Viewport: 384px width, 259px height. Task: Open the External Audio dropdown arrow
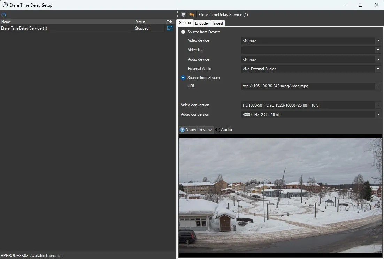378,69
